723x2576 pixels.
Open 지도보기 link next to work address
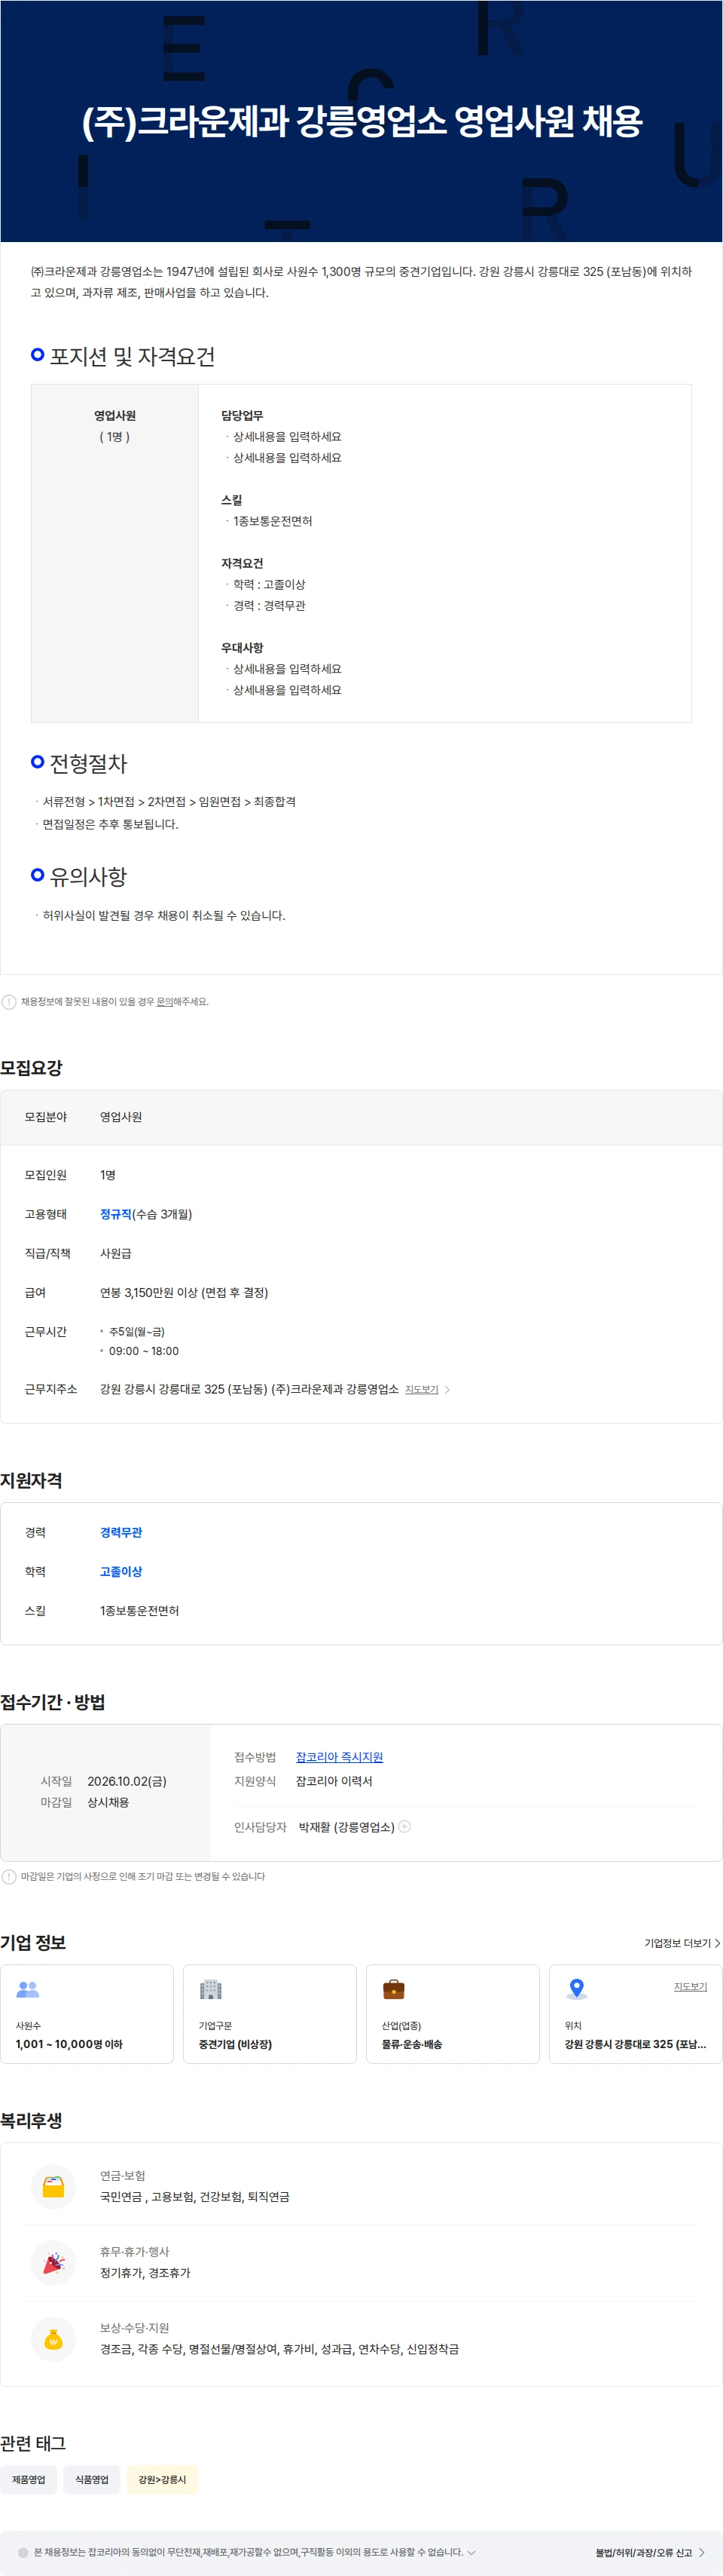click(x=422, y=1389)
